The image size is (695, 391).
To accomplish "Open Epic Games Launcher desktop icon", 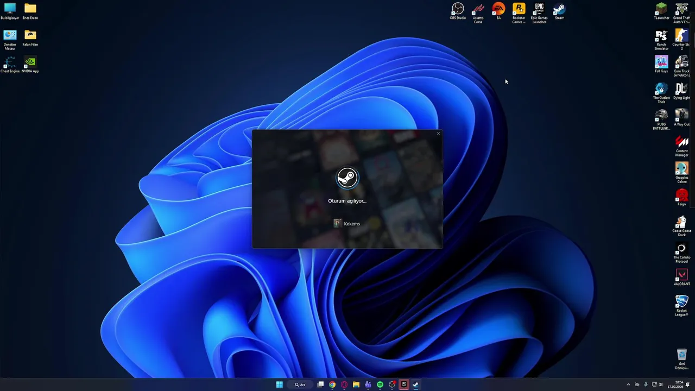I will [539, 13].
